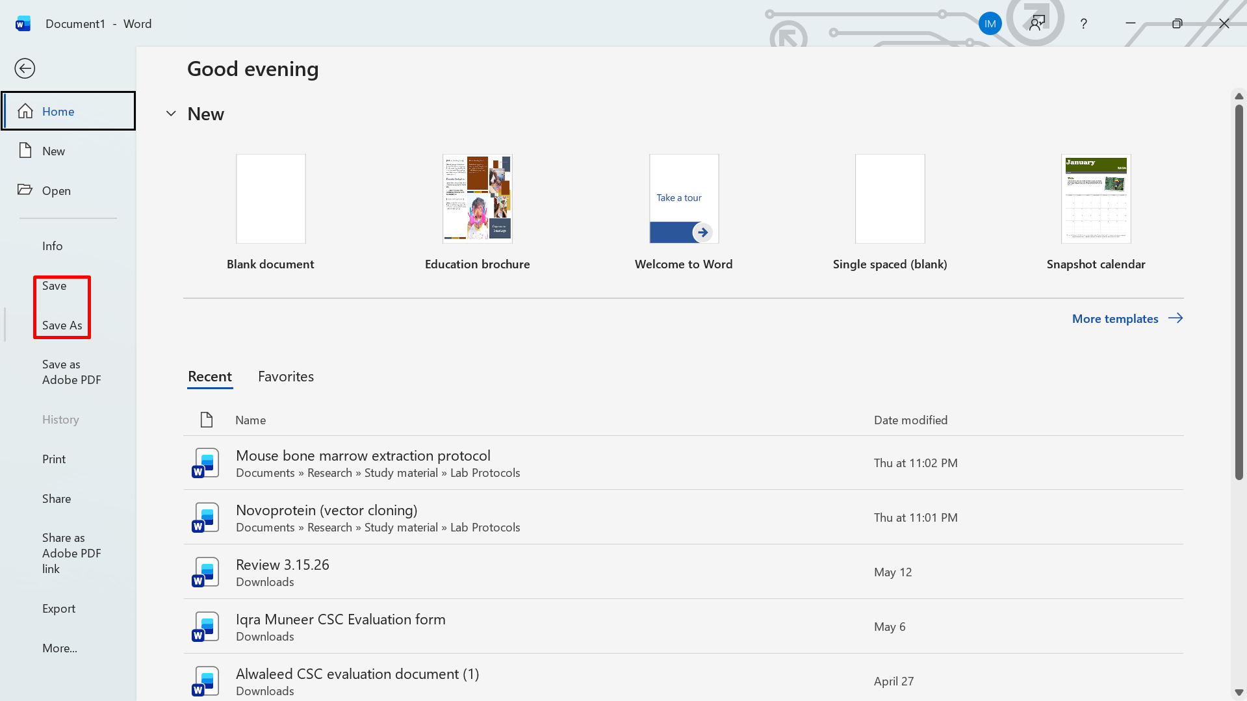Open the Print page
The width and height of the screenshot is (1247, 701).
coord(54,459)
